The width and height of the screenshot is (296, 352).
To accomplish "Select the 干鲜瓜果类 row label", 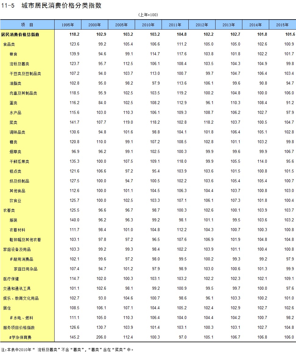I will coord(19,161).
